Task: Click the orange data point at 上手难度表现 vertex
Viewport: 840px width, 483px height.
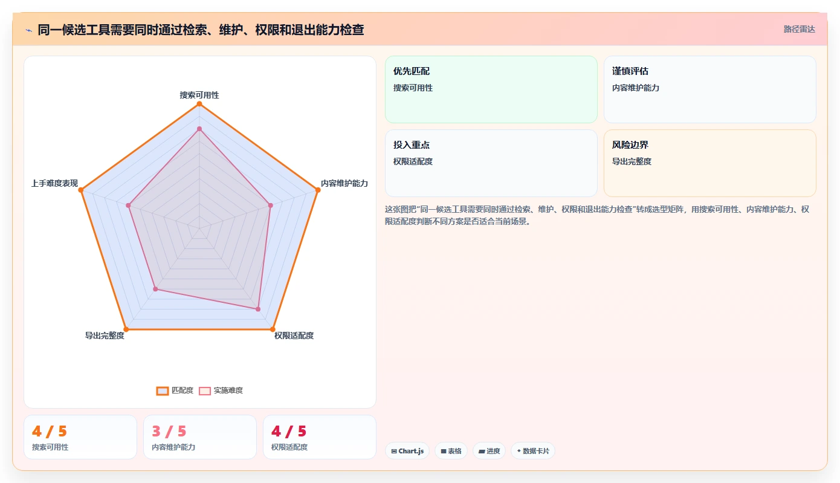Action: [81, 190]
